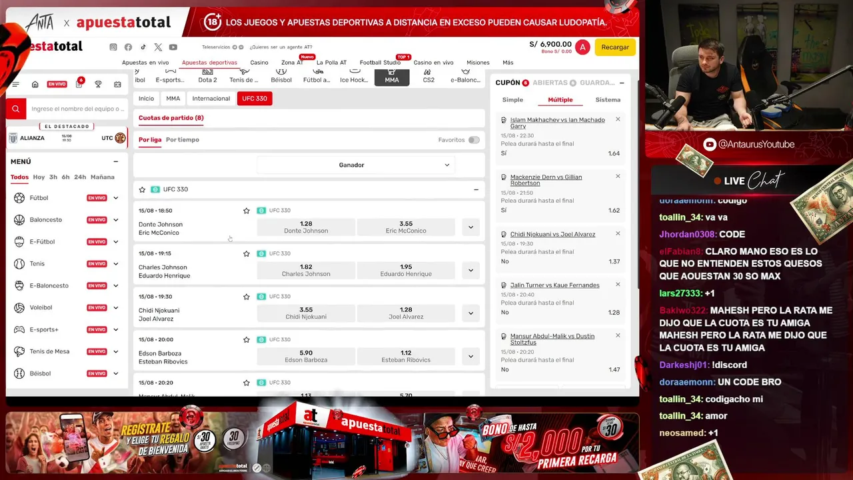Open the Football Studio nav tab
The image size is (853, 480).
tap(380, 63)
